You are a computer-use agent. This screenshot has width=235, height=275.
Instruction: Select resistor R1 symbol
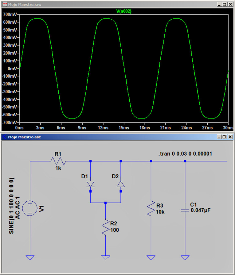click(x=58, y=161)
